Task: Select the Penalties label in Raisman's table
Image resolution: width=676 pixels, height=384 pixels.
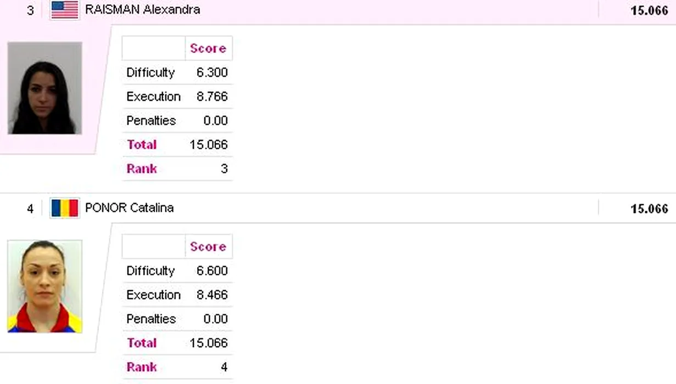Action: [x=151, y=121]
